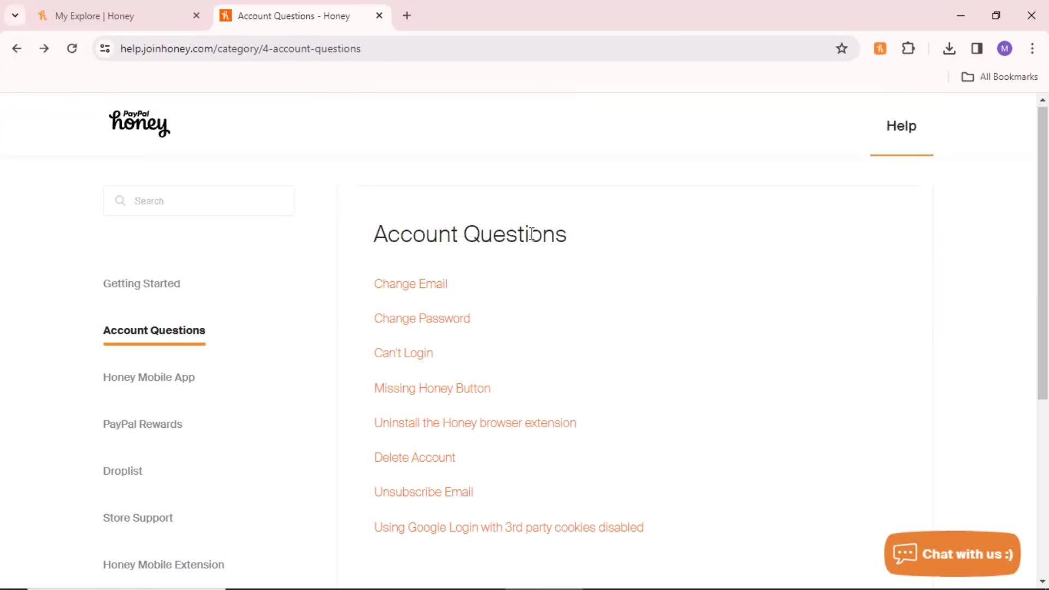Click the profile avatar icon in toolbar

click(1005, 48)
